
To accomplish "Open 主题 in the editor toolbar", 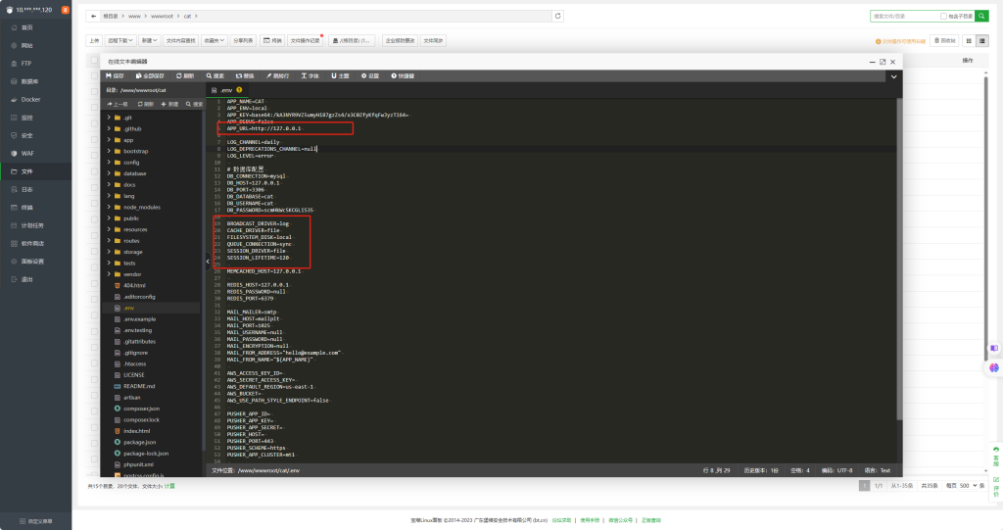I will point(340,75).
